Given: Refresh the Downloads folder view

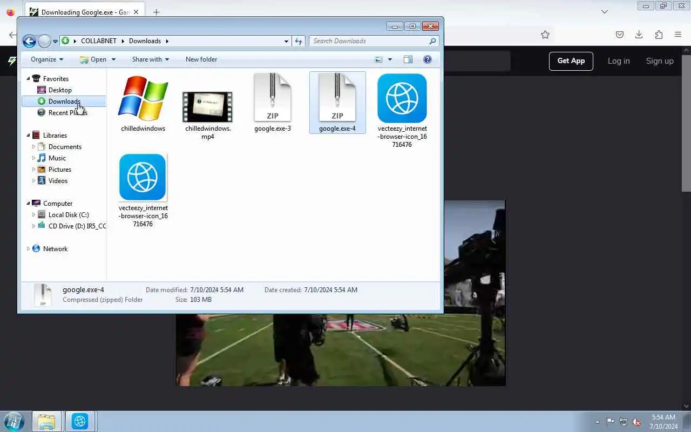Looking at the screenshot, I should click(x=299, y=41).
